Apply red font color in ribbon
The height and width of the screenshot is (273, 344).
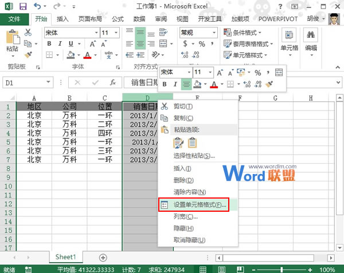[87, 55]
